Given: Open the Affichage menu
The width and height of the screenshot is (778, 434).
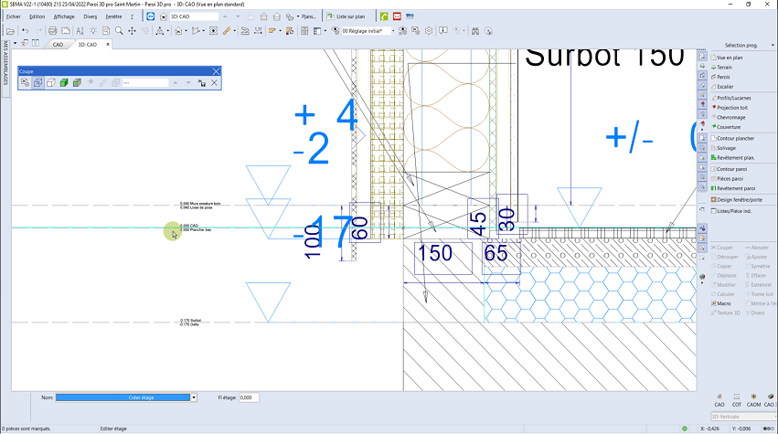Looking at the screenshot, I should [64, 16].
